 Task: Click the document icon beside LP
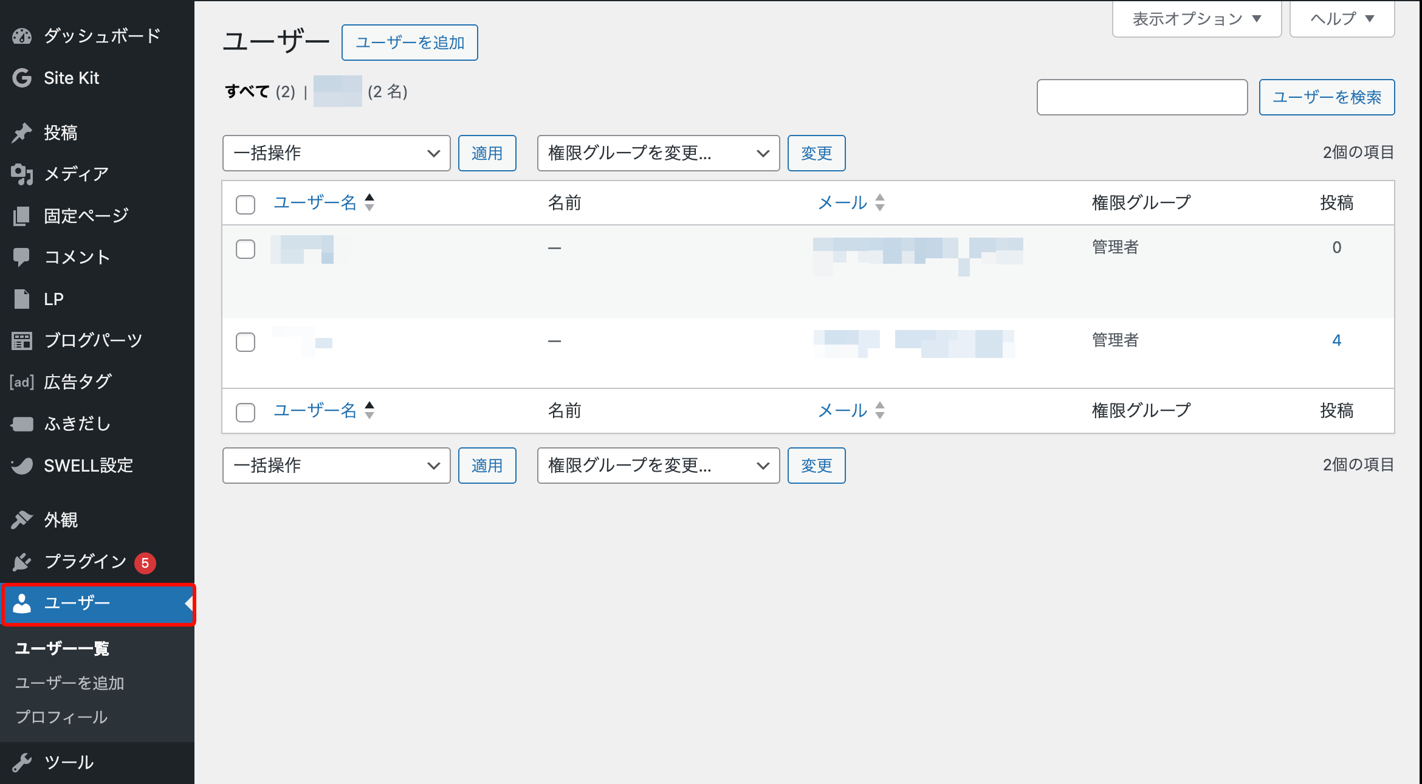click(x=22, y=299)
